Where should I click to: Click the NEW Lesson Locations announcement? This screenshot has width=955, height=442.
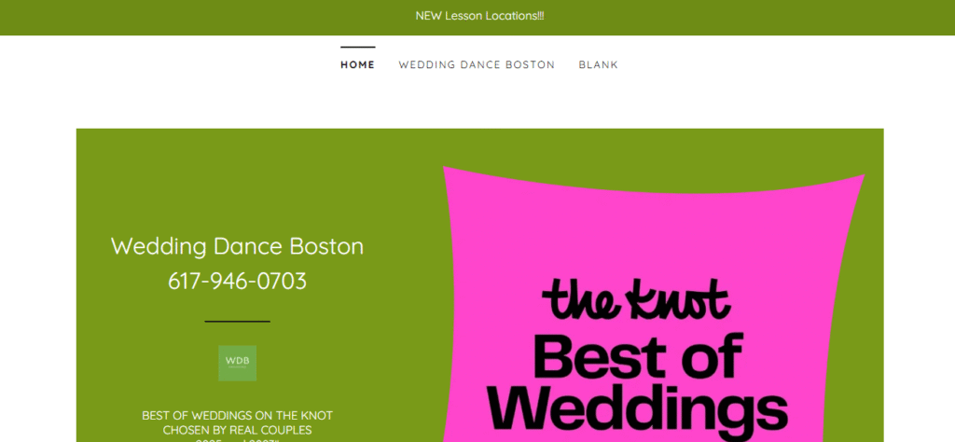click(x=479, y=17)
